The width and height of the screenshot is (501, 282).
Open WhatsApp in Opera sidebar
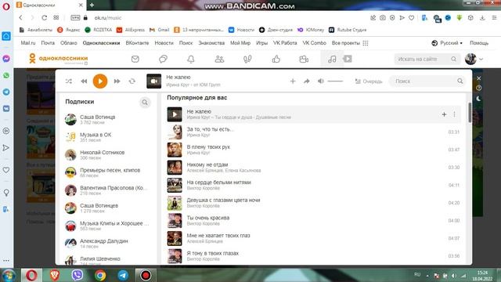[x=6, y=75]
